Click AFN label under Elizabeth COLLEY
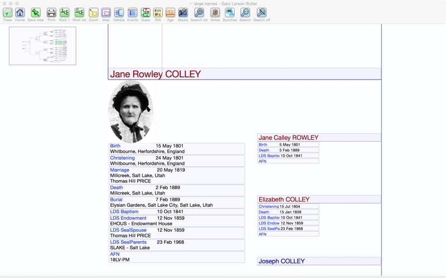Image resolution: width=446 pixels, height=278 pixels. [263, 234]
